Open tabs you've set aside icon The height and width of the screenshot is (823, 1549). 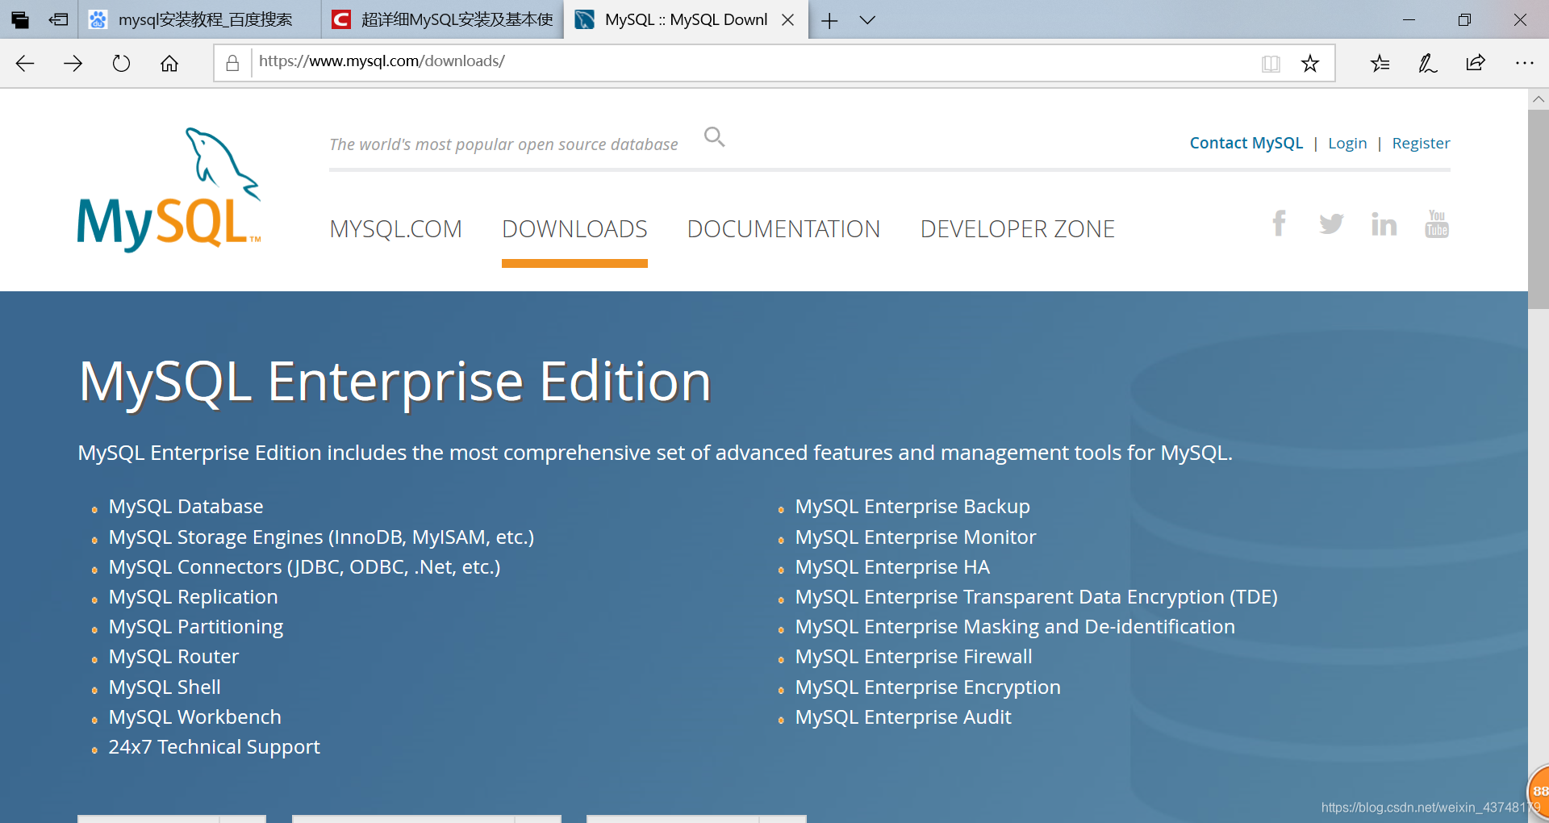[20, 19]
